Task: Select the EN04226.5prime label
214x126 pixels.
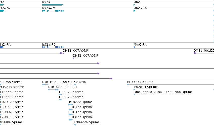Action: coord(87,122)
